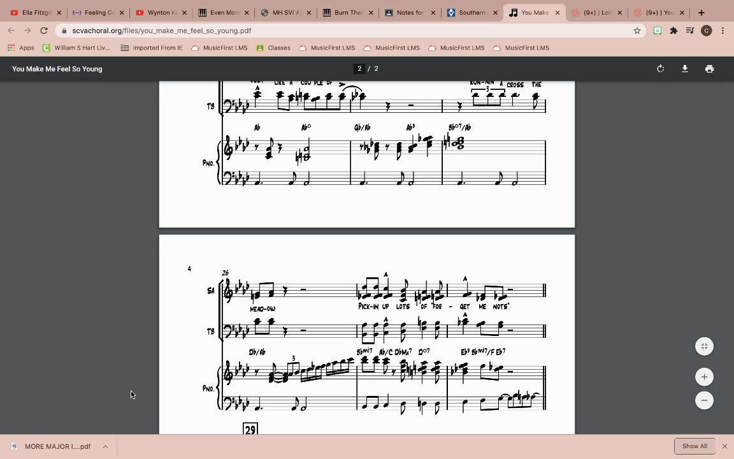Rotate the PDF clockwise
The image size is (734, 459).
(661, 69)
